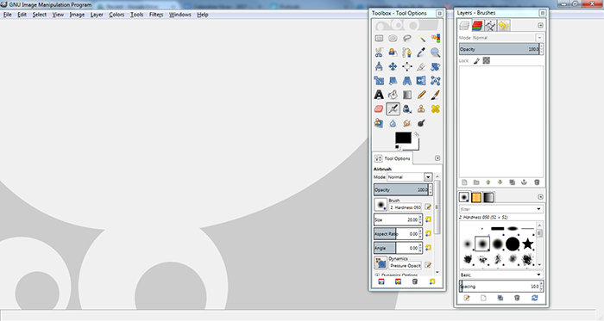604x321 pixels.
Task: Select the Paths tool
Action: click(407, 52)
